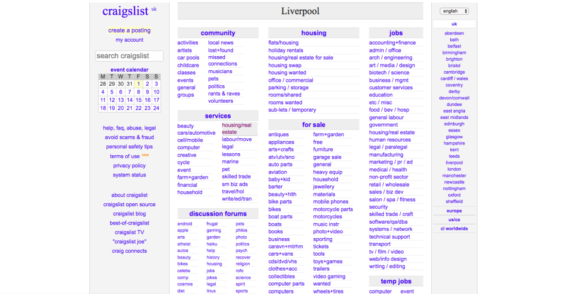Viewport: 579px width, 294px height.
Task: Open cars+vans for sale link
Action: click(x=281, y=254)
